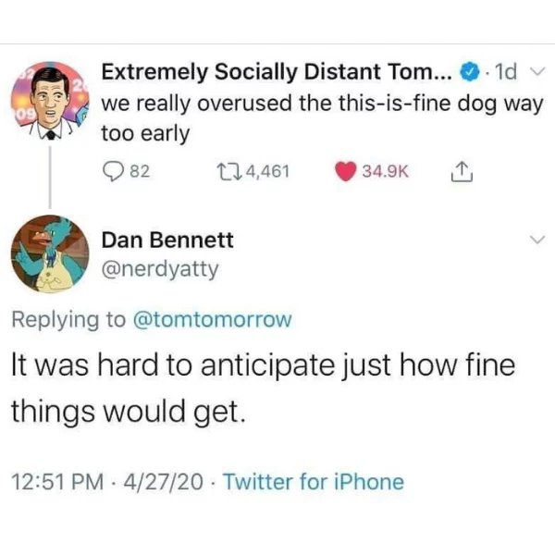Open Dan Bennett's bird avatar
The height and width of the screenshot is (555, 555).
(50, 253)
